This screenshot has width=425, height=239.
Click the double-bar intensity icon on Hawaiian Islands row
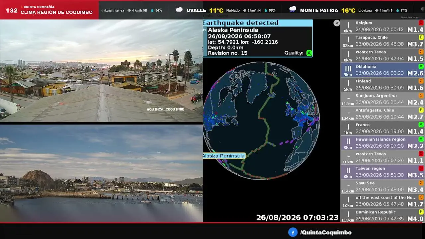[348, 141]
